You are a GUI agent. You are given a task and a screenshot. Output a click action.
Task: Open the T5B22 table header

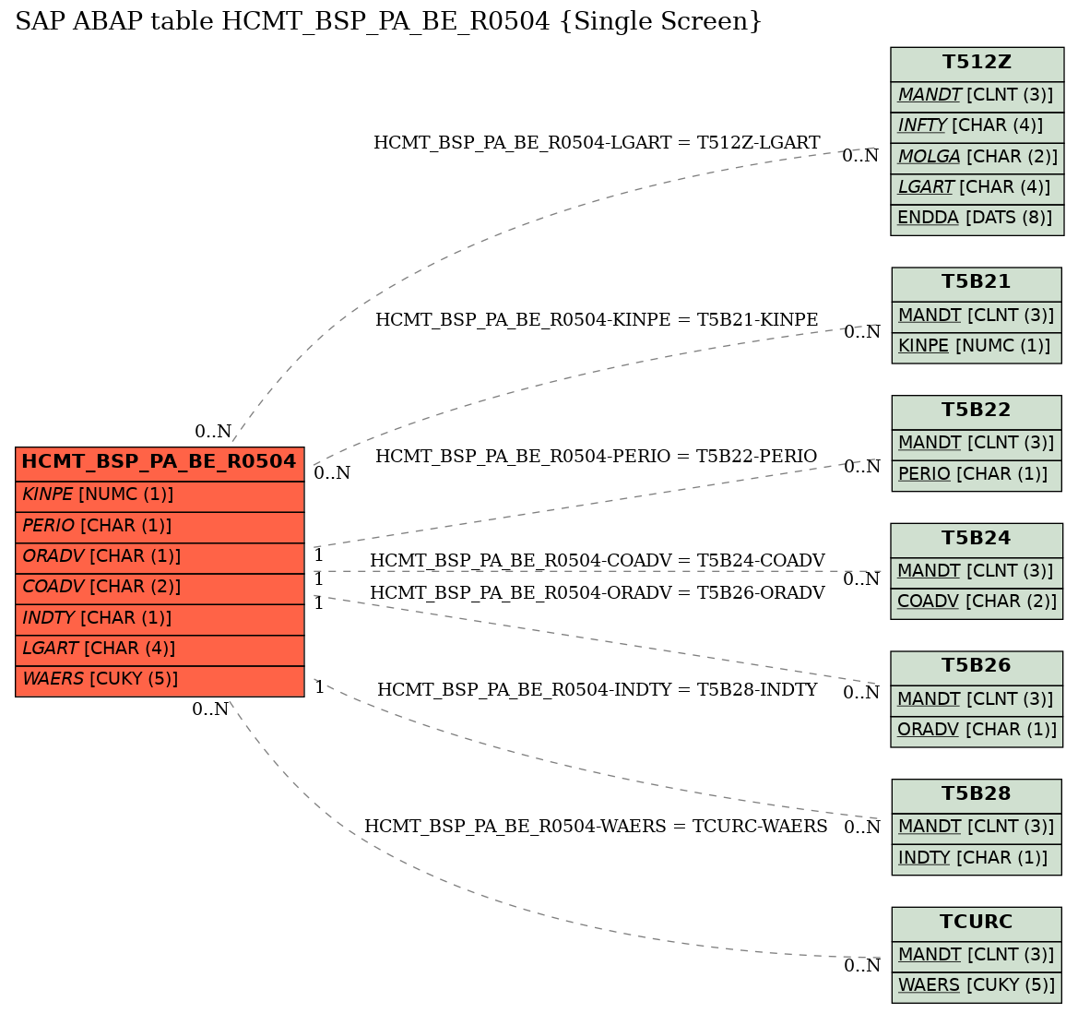tap(977, 412)
